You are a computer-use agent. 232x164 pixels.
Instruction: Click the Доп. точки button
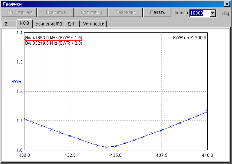click(x=91, y=12)
